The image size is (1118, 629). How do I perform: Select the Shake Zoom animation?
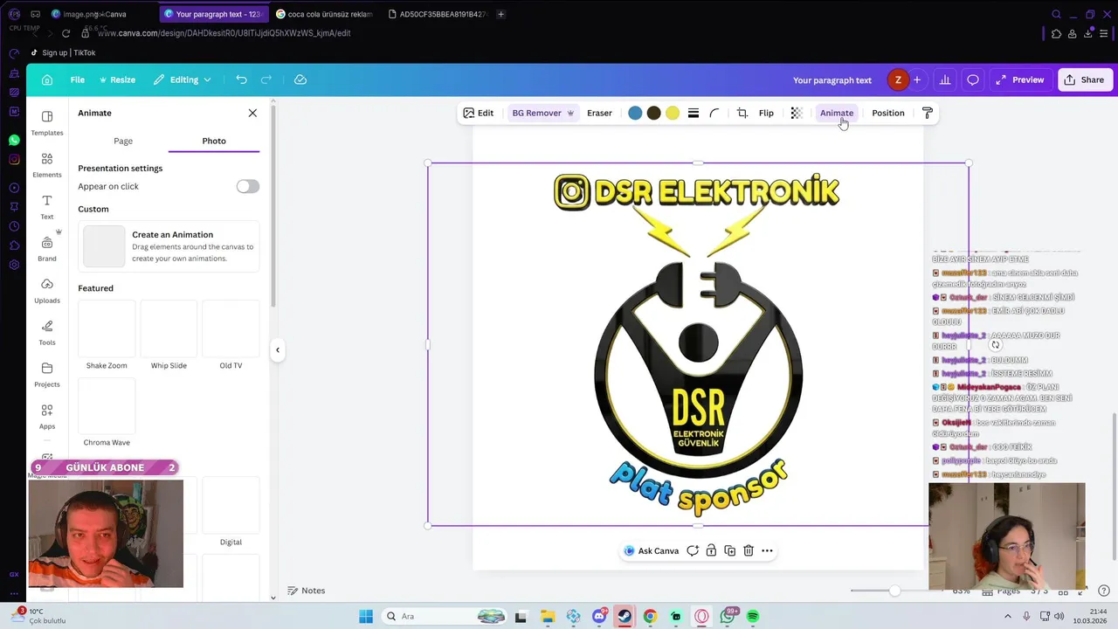[x=107, y=335]
